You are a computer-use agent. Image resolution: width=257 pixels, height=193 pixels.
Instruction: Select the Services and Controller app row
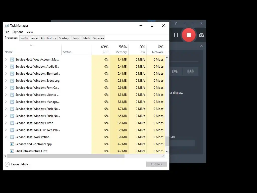(x=84, y=144)
